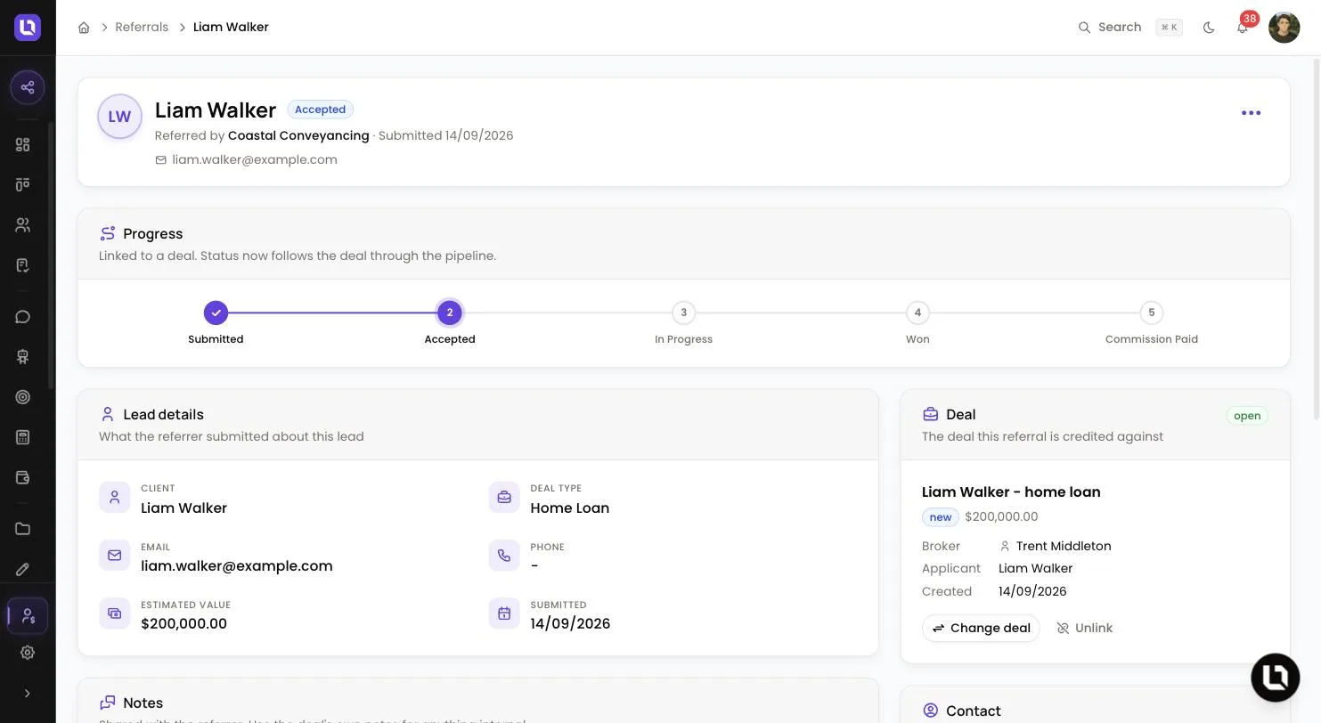Open the dashboard grid icon in sidebar
The height and width of the screenshot is (723, 1321).
[23, 144]
